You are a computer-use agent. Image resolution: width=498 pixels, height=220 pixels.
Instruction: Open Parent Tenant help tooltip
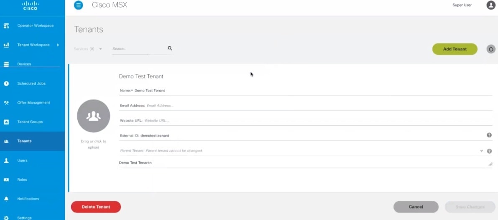489,151
